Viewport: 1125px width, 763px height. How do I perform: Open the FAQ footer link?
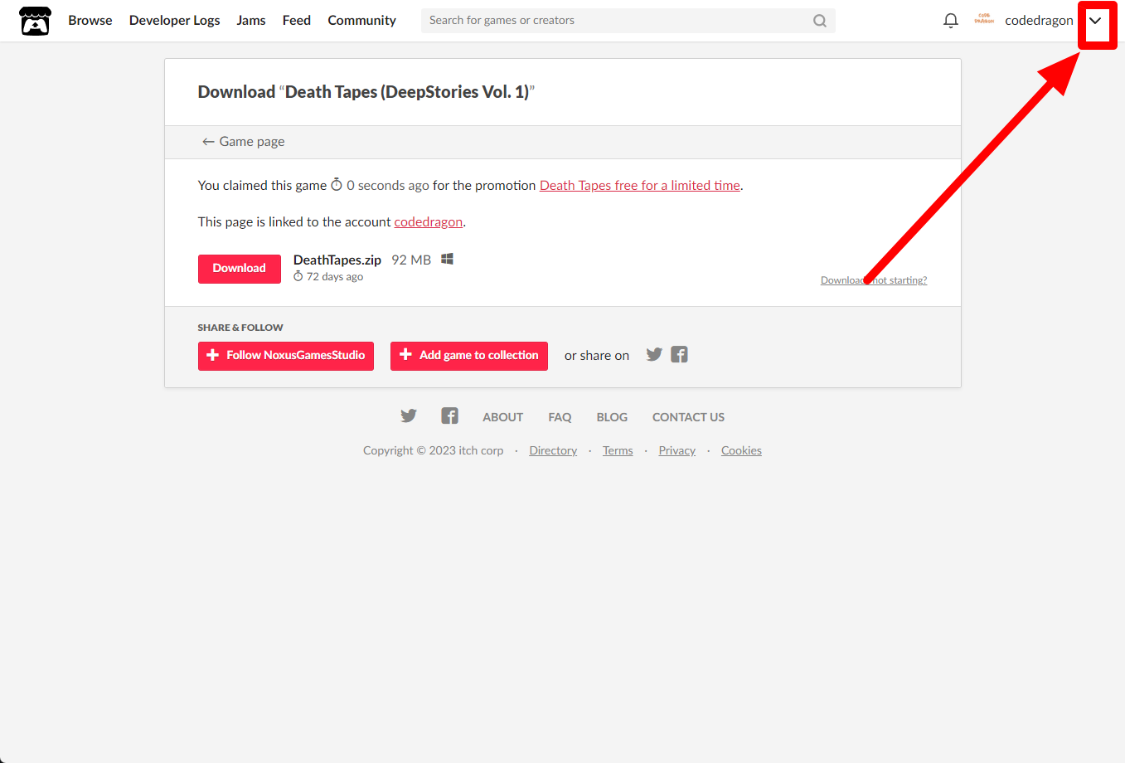point(560,417)
